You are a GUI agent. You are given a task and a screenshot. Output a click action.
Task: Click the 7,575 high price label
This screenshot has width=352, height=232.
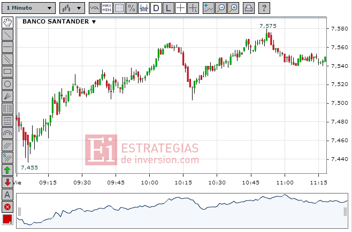pos(268,26)
